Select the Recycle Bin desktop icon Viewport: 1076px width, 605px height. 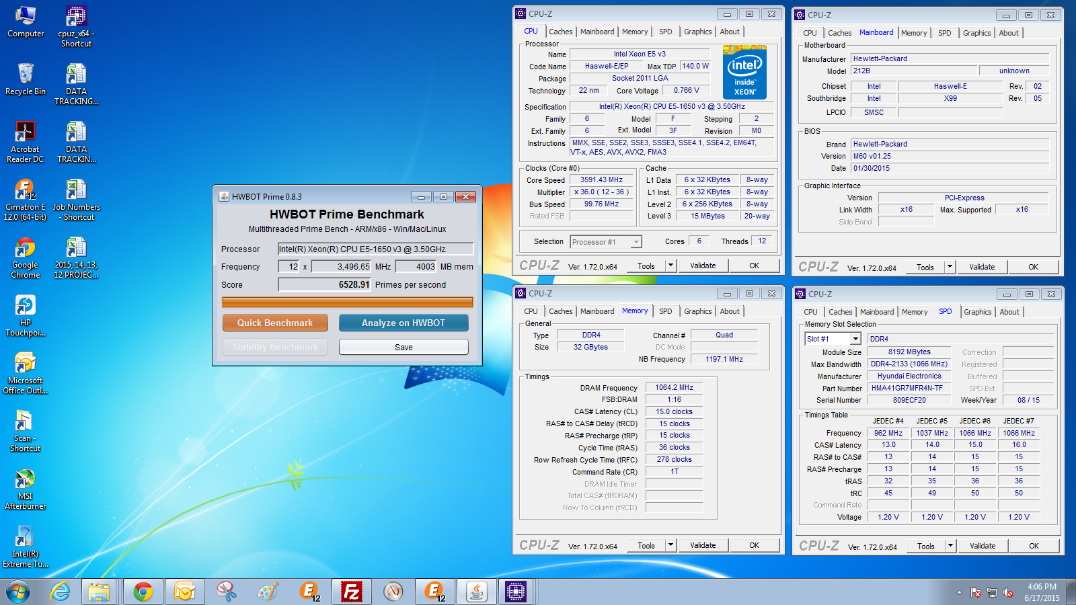26,79
